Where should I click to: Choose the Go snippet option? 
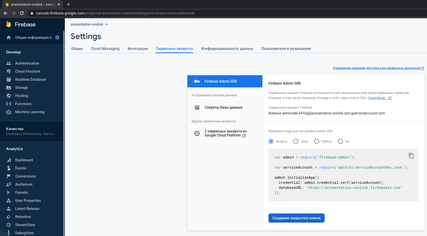[x=340, y=141]
